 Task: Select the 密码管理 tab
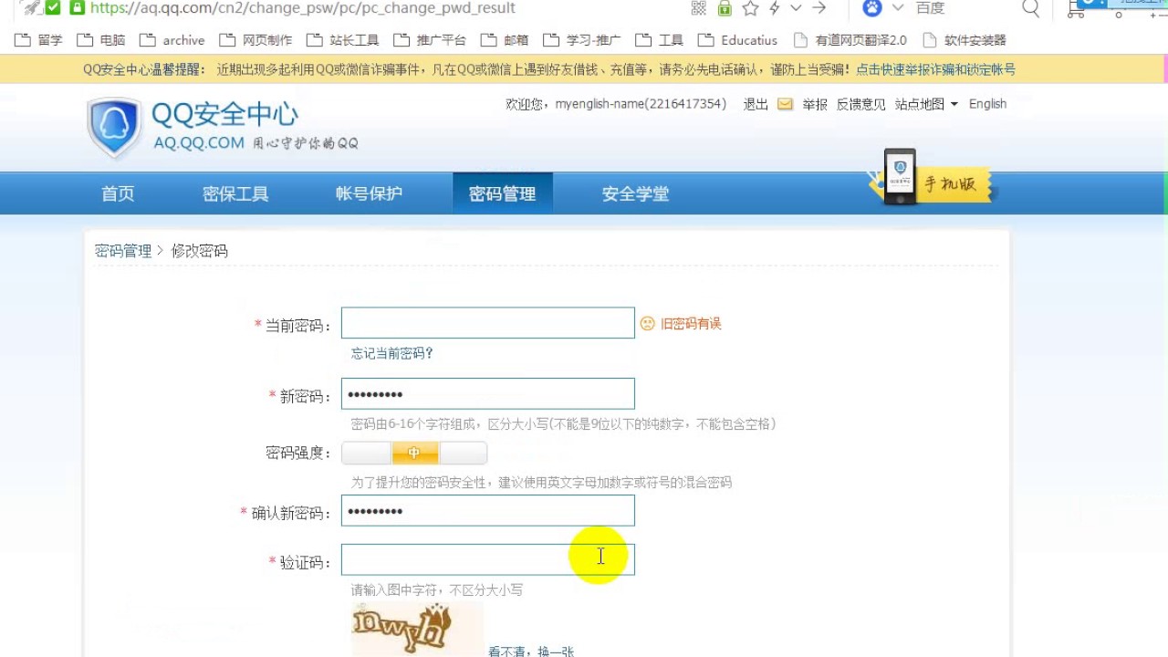(x=502, y=193)
